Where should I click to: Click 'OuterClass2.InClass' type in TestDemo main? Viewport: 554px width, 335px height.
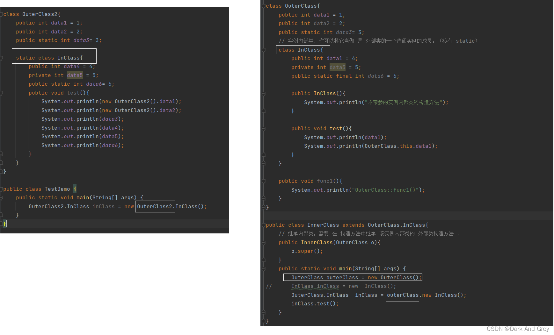click(x=59, y=207)
